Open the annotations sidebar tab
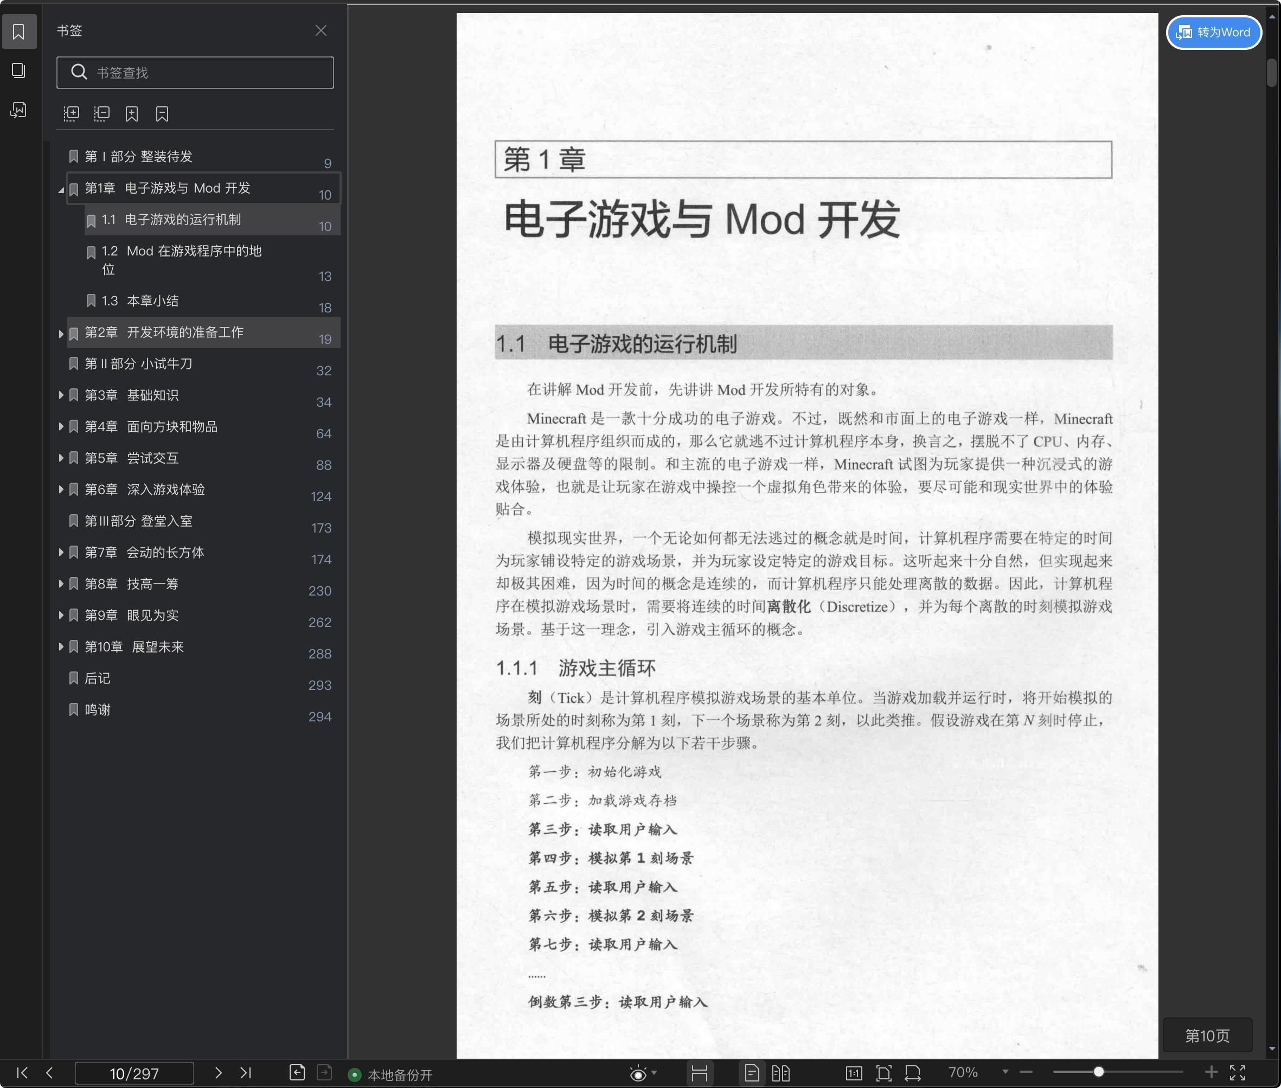 (18, 111)
